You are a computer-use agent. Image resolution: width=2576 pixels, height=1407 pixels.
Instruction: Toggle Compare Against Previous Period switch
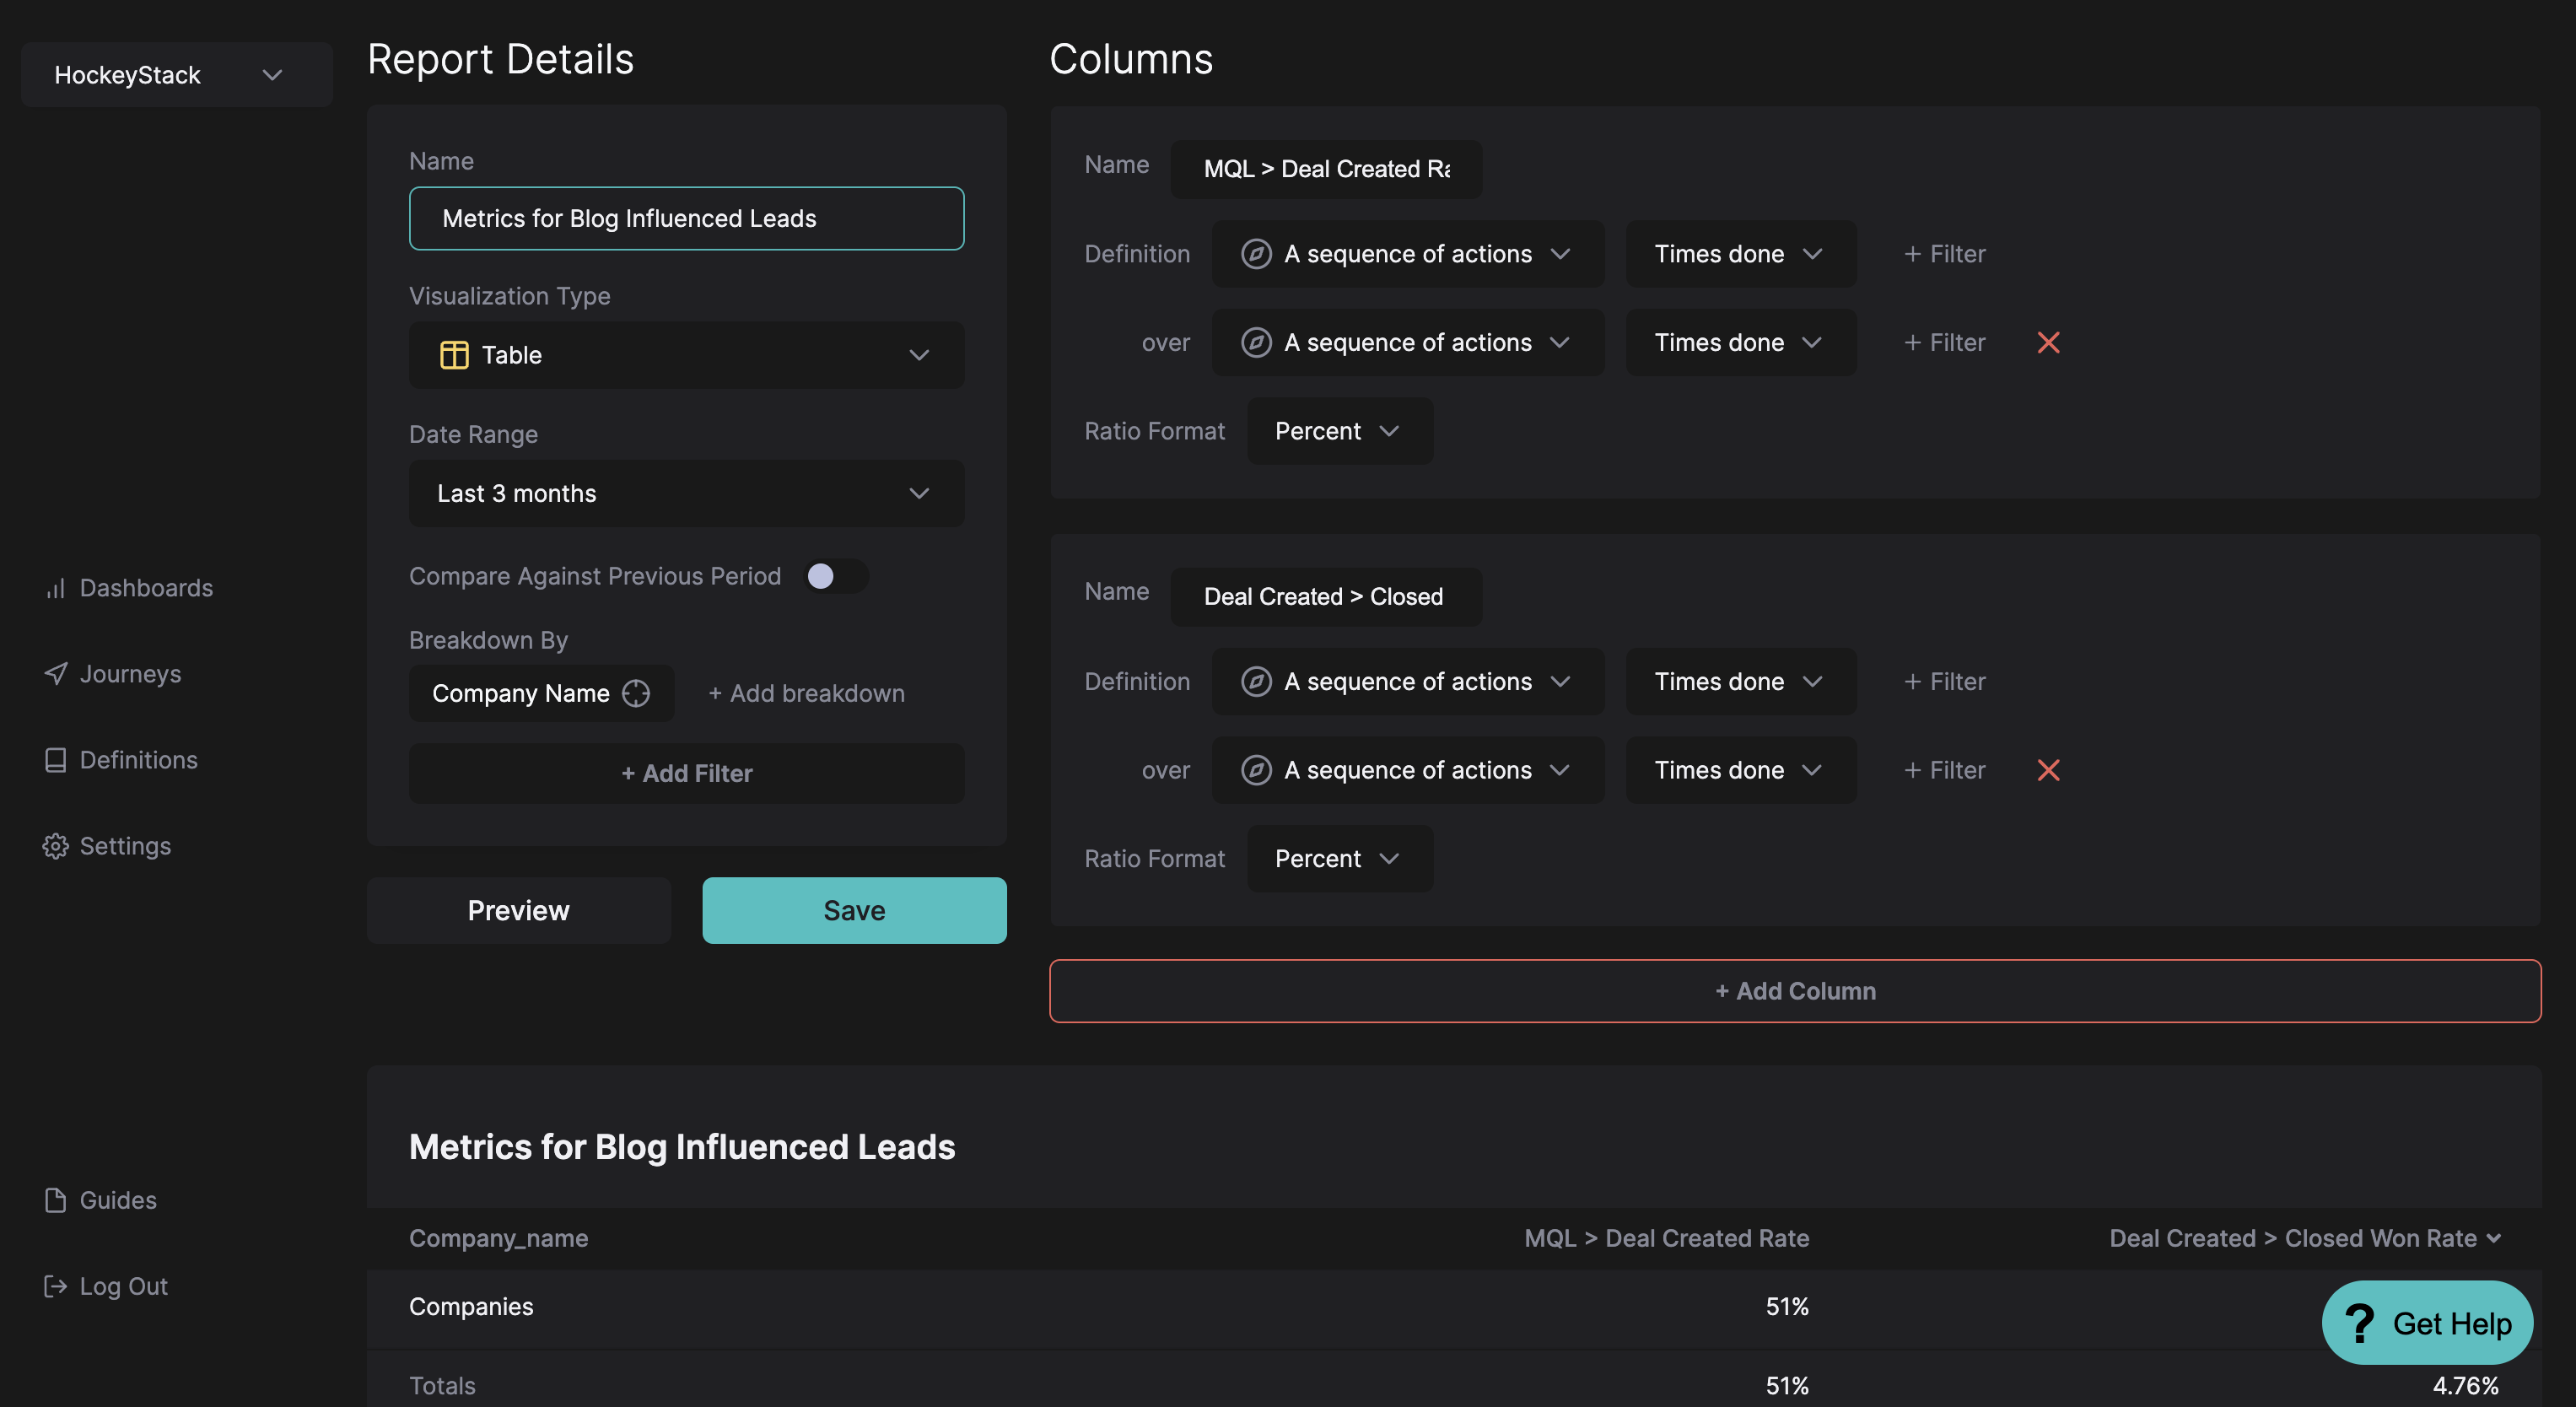click(835, 576)
